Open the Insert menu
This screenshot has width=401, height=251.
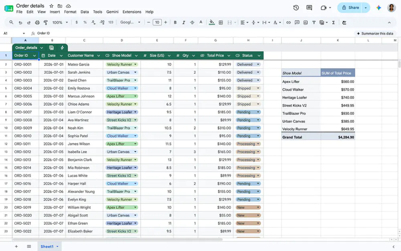pyautogui.click(x=55, y=12)
